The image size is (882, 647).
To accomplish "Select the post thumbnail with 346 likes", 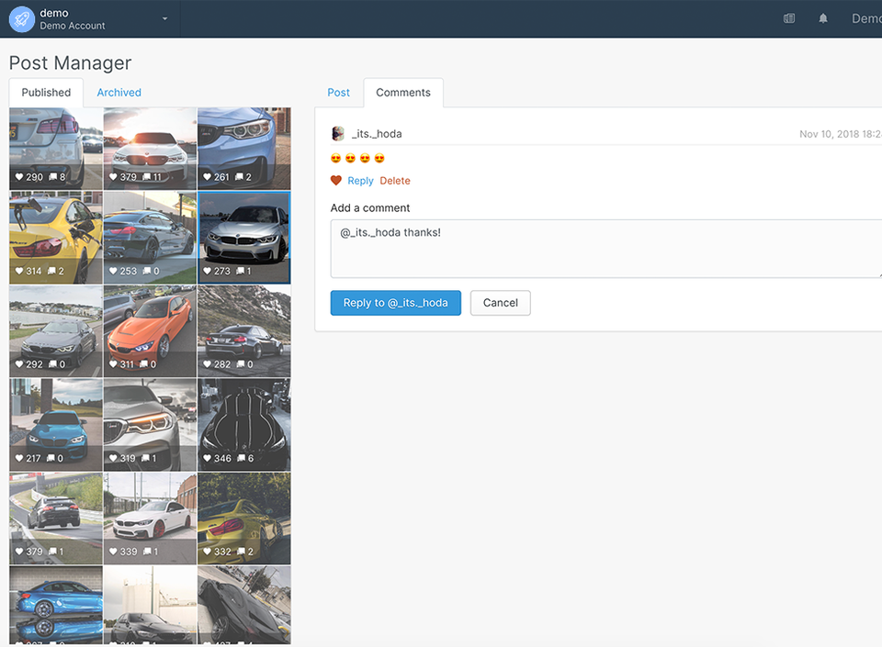I will pos(243,424).
